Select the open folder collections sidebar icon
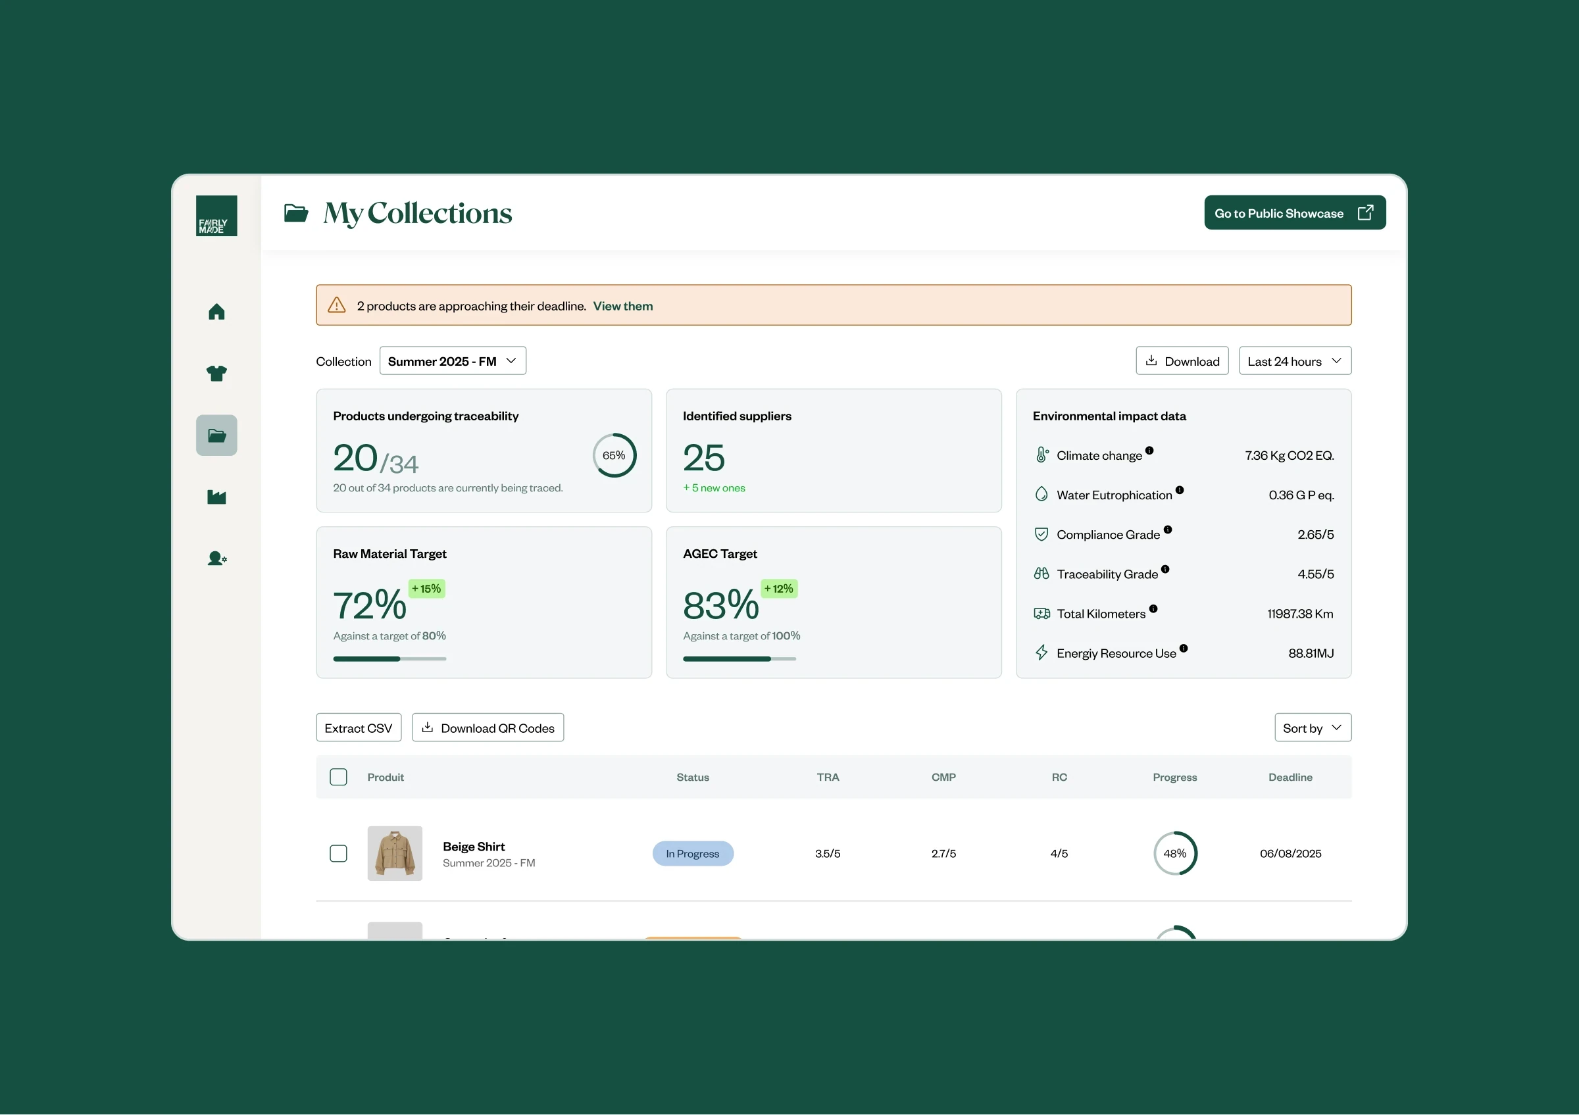 (216, 435)
